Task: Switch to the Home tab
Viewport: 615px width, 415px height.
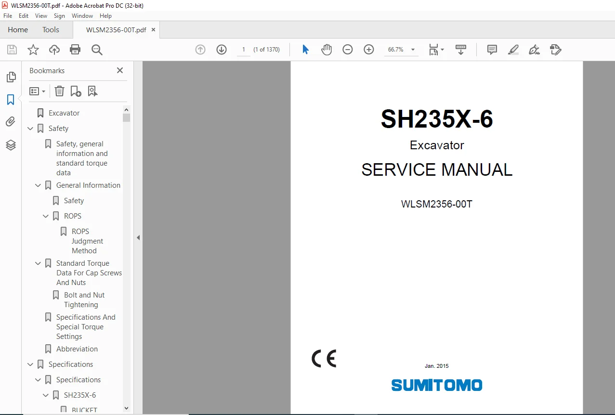Action: click(18, 30)
